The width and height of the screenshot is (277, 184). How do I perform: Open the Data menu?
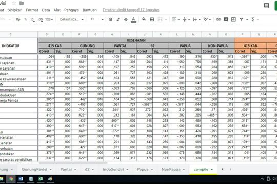(x=46, y=10)
